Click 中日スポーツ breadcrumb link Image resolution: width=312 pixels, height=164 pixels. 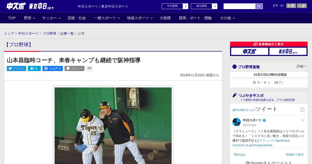(28, 34)
